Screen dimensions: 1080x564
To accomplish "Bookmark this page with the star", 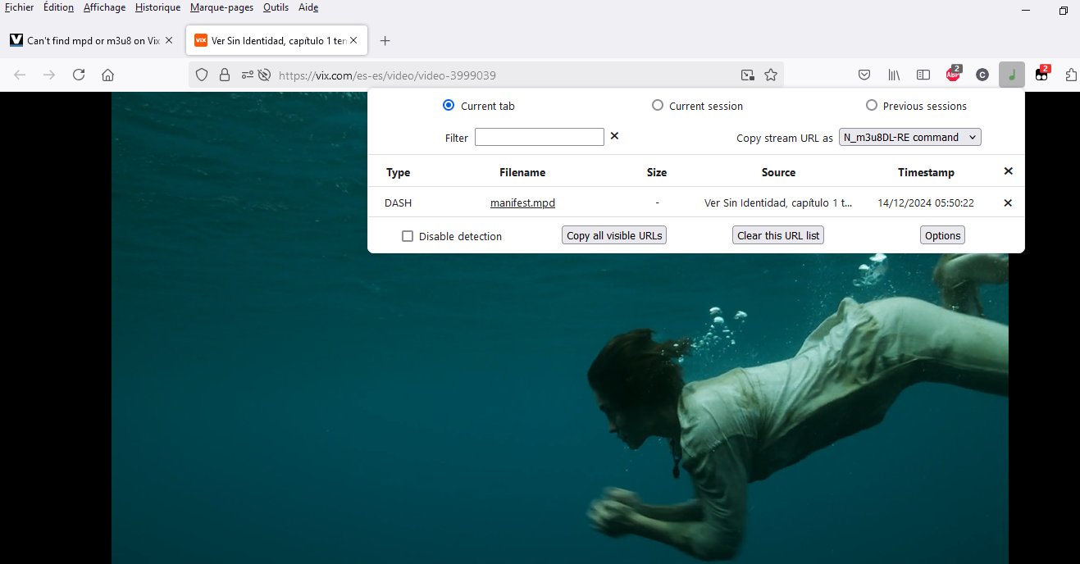I will [771, 75].
